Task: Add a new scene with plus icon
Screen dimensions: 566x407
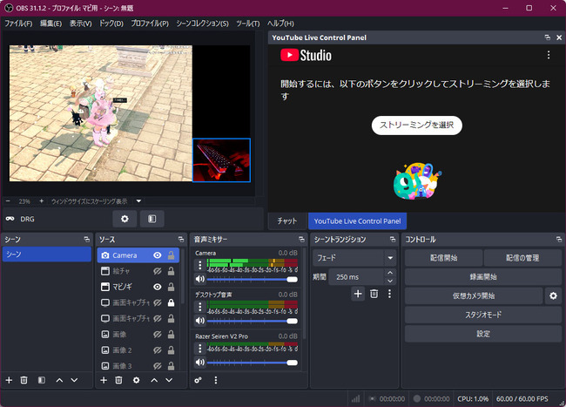Action: point(9,380)
